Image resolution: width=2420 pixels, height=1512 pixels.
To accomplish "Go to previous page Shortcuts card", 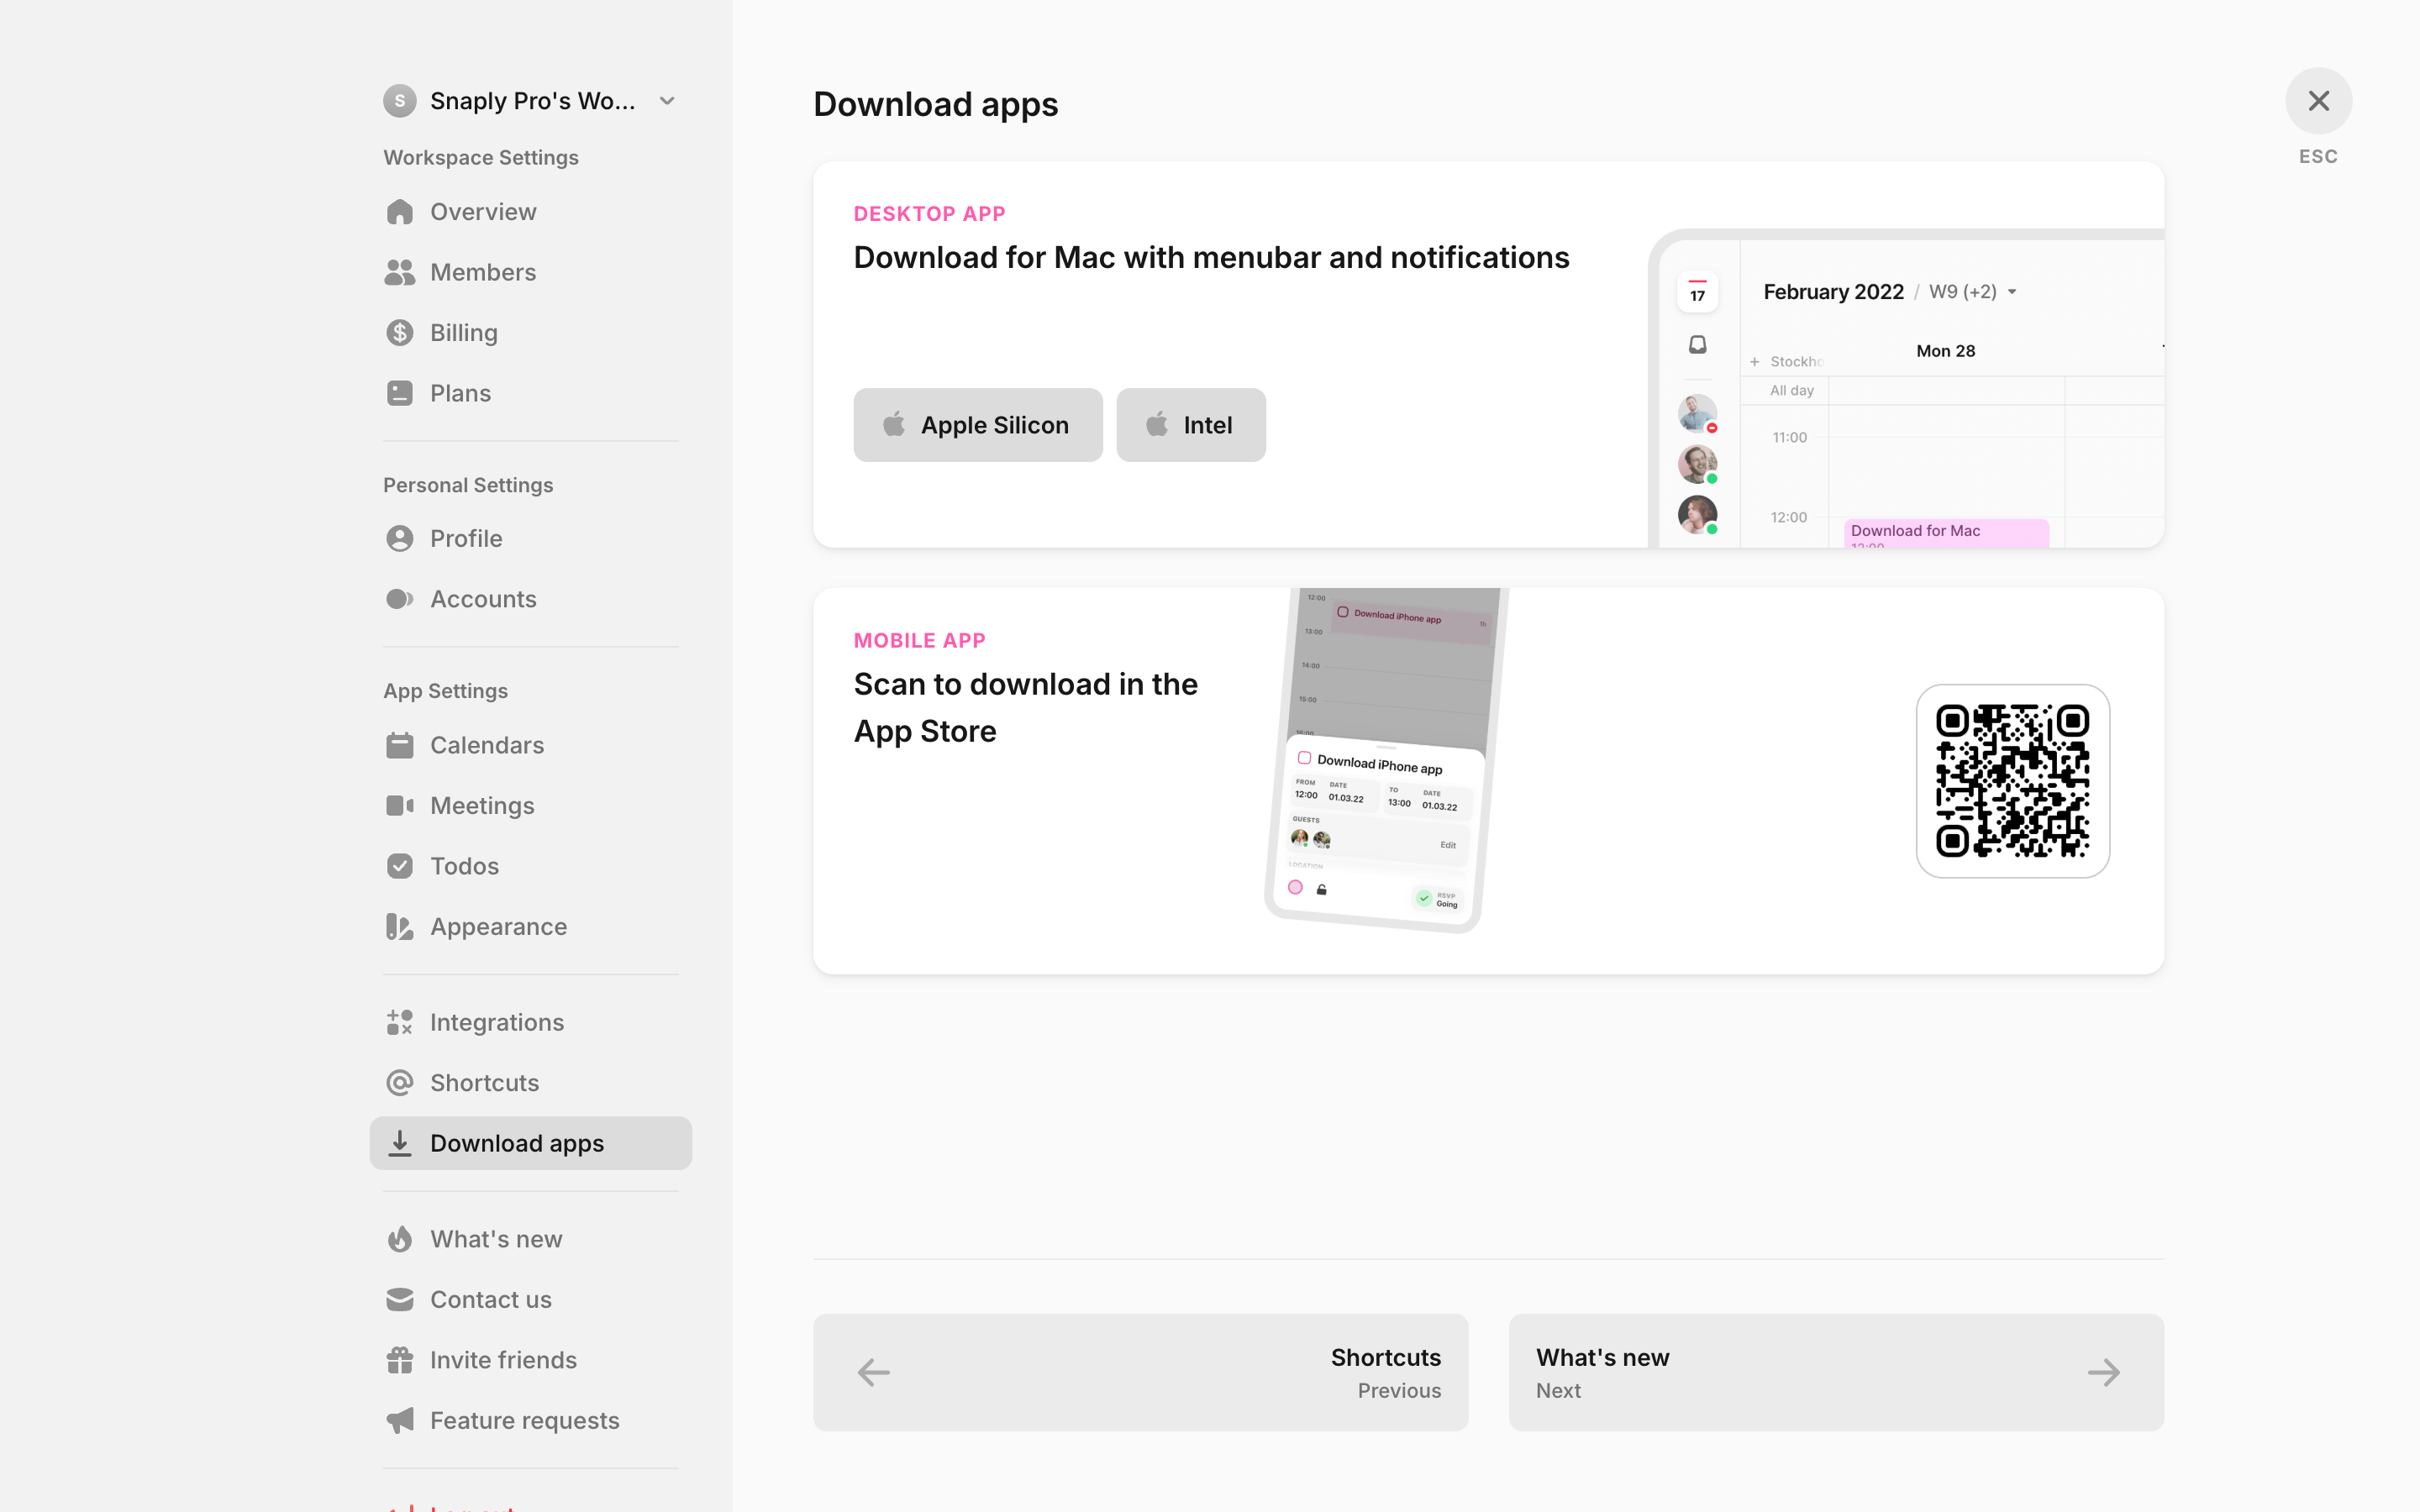I will point(1141,1372).
